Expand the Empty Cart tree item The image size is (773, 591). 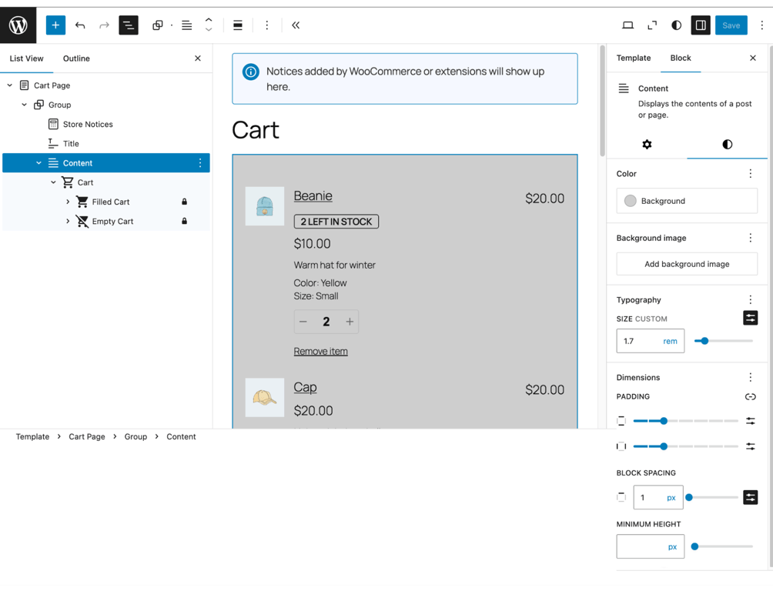click(66, 221)
